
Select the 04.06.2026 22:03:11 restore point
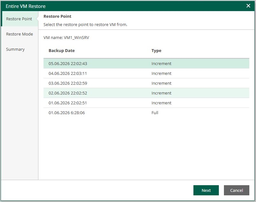click(x=146, y=73)
